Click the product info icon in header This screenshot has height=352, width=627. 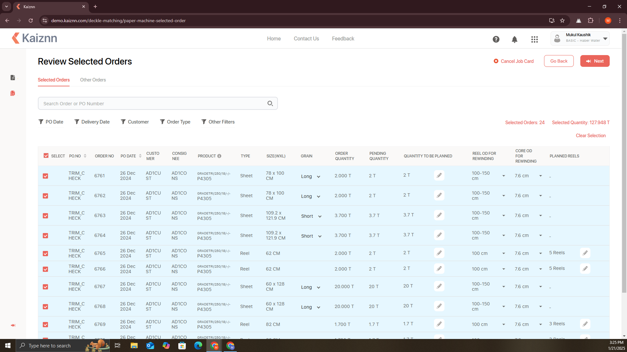(219, 156)
